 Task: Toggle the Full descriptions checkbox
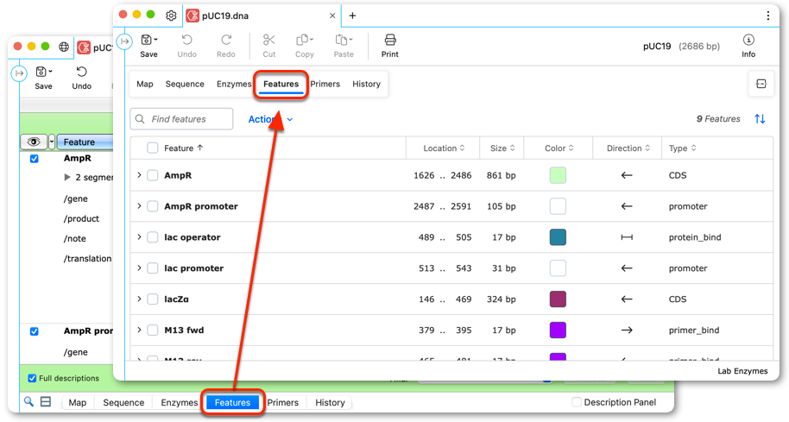coord(32,378)
